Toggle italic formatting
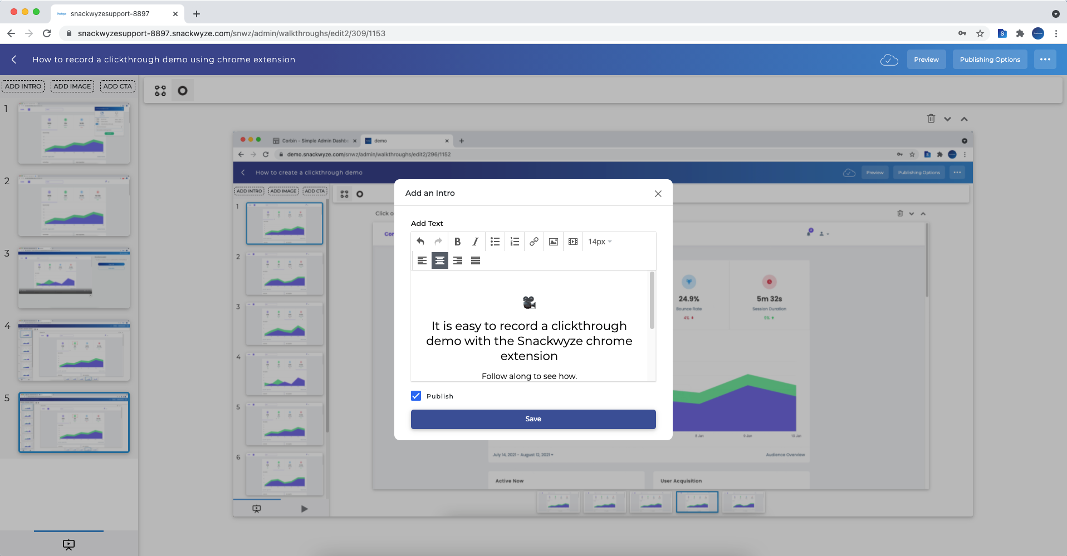1067x556 pixels. click(475, 242)
